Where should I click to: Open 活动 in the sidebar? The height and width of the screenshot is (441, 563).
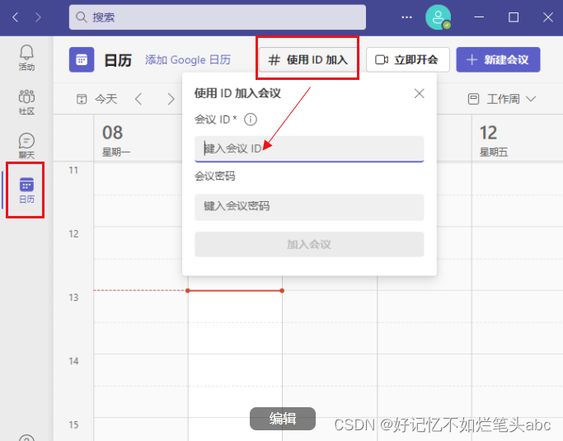click(26, 58)
